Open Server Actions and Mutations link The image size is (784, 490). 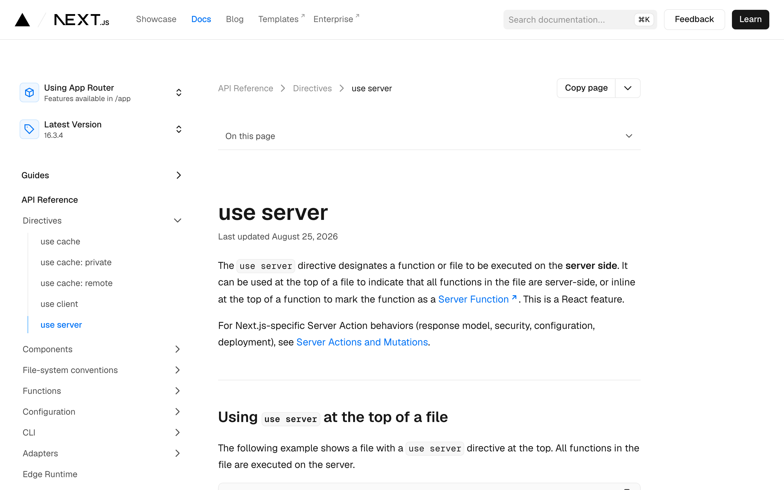[x=362, y=342]
